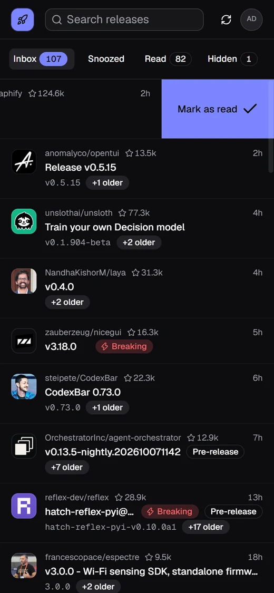Click the Breaking badge on v3.18.0
274x593 pixels.
coord(124,346)
